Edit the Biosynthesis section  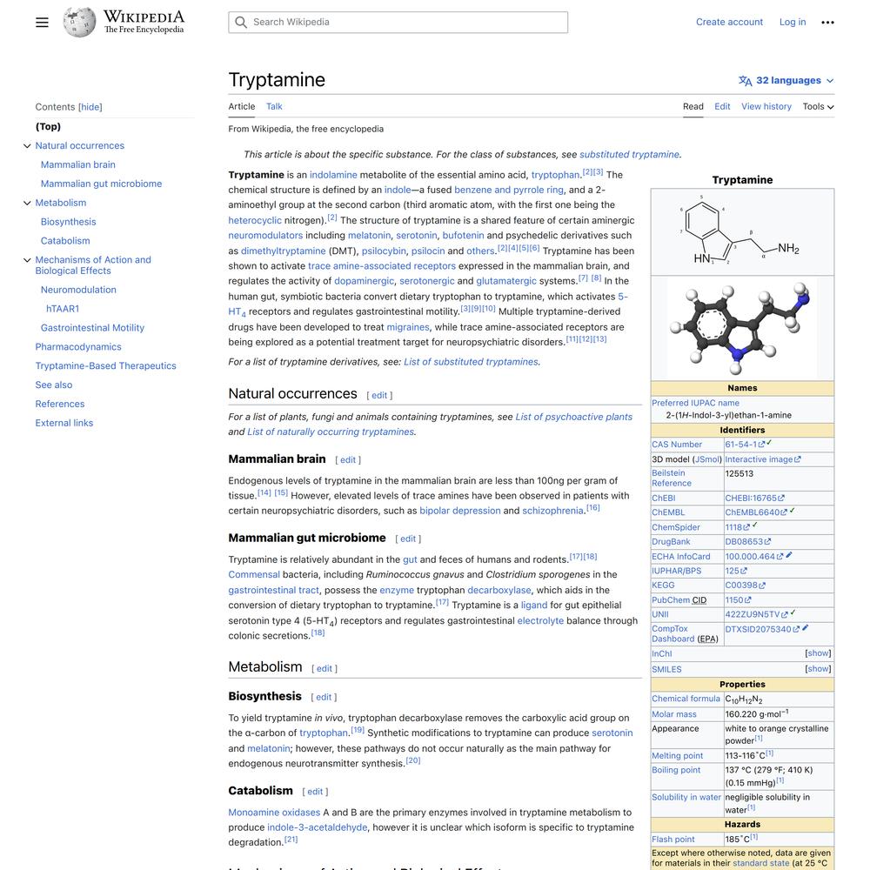click(324, 698)
